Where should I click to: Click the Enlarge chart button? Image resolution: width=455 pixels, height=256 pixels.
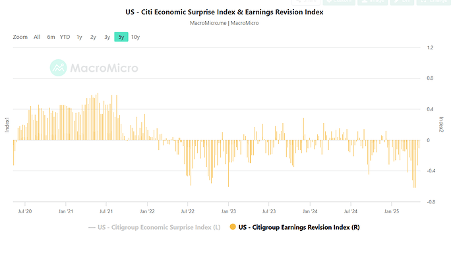[x=434, y=2]
